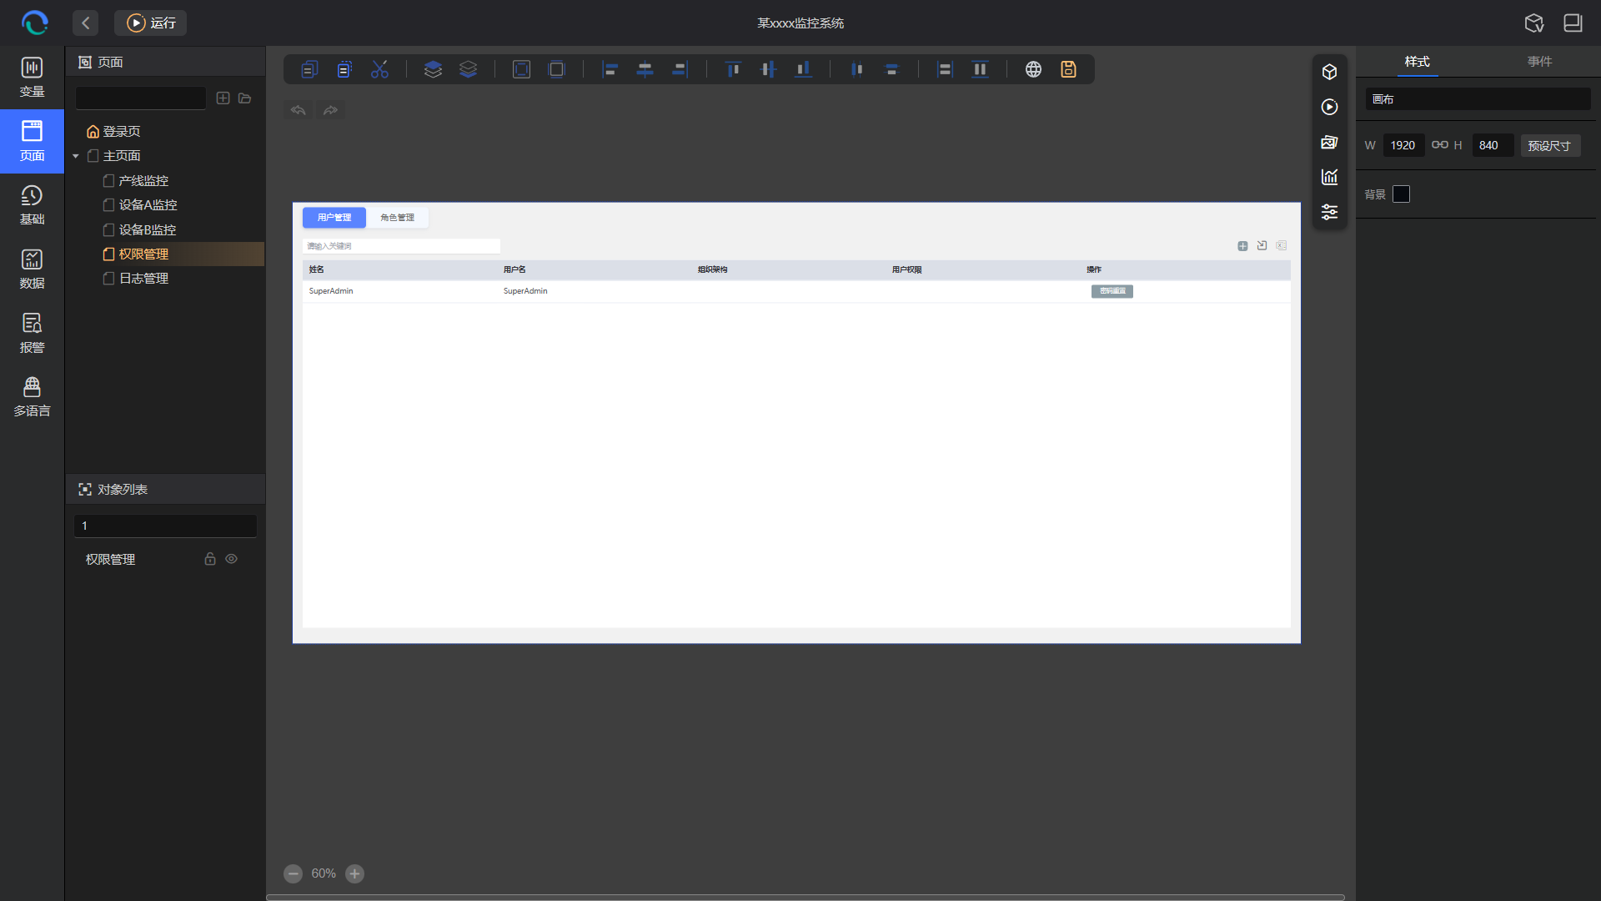The image size is (1601, 901).
Task: Open the 预设尺寸 preset size dropdown
Action: (1550, 145)
